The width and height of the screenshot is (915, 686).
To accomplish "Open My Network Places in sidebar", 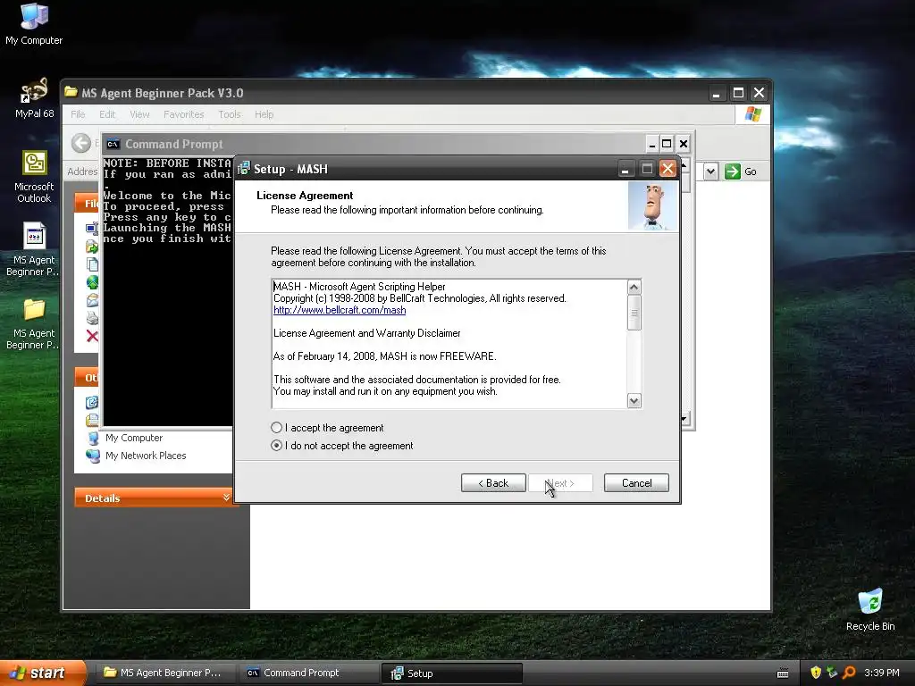I will [146, 456].
